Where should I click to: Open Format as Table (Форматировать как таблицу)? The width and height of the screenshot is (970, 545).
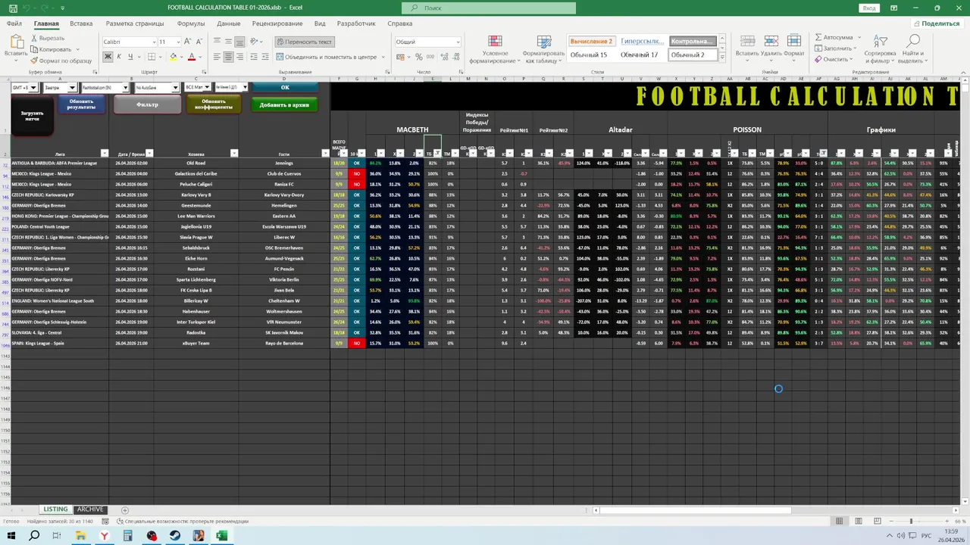(x=543, y=49)
